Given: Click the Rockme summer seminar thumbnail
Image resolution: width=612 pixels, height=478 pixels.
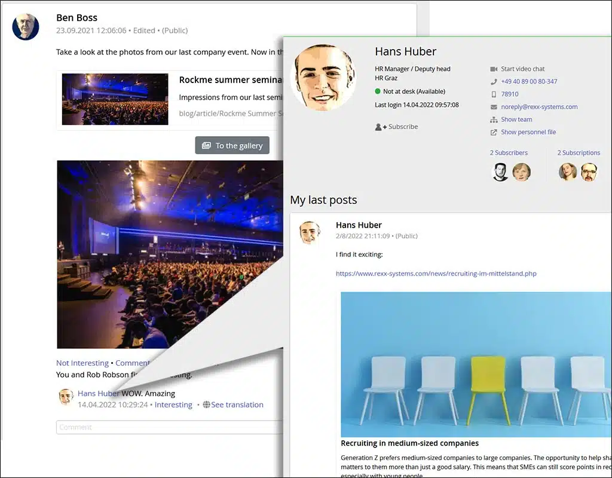Looking at the screenshot, I should click(115, 99).
